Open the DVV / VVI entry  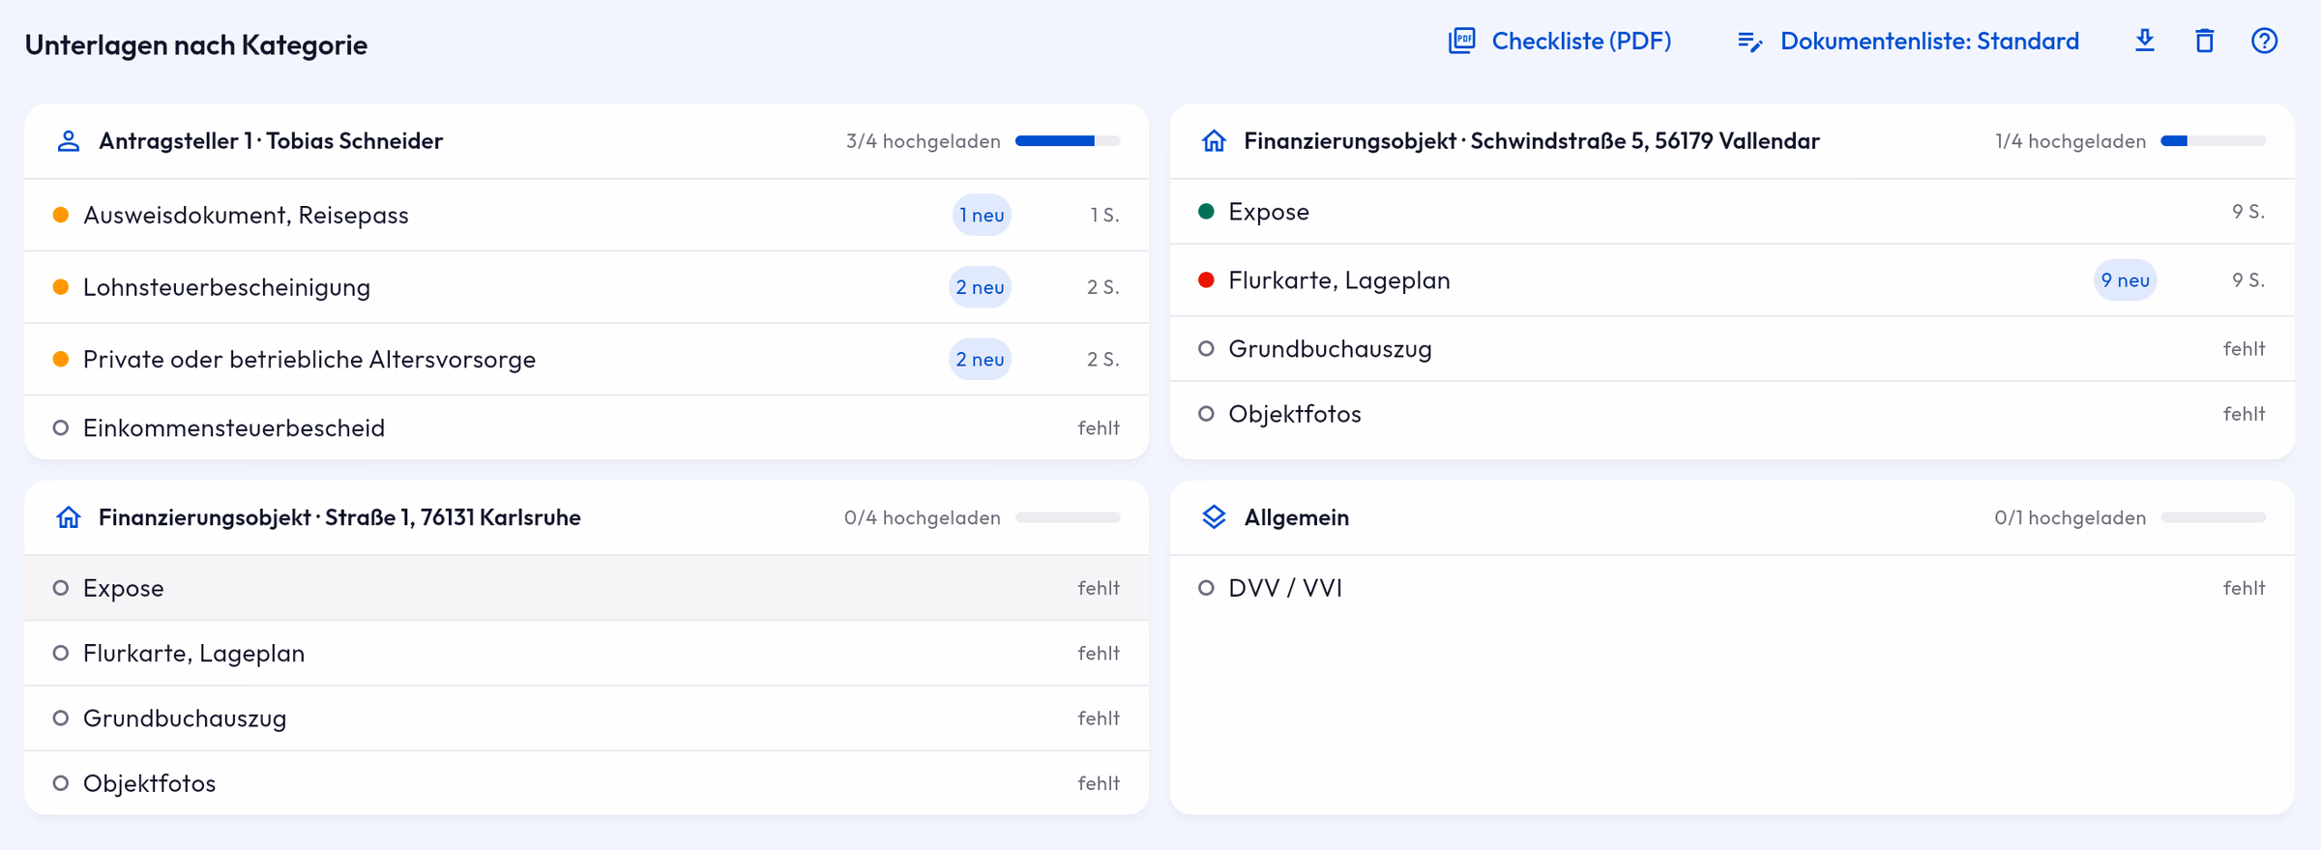pyautogui.click(x=1732, y=588)
